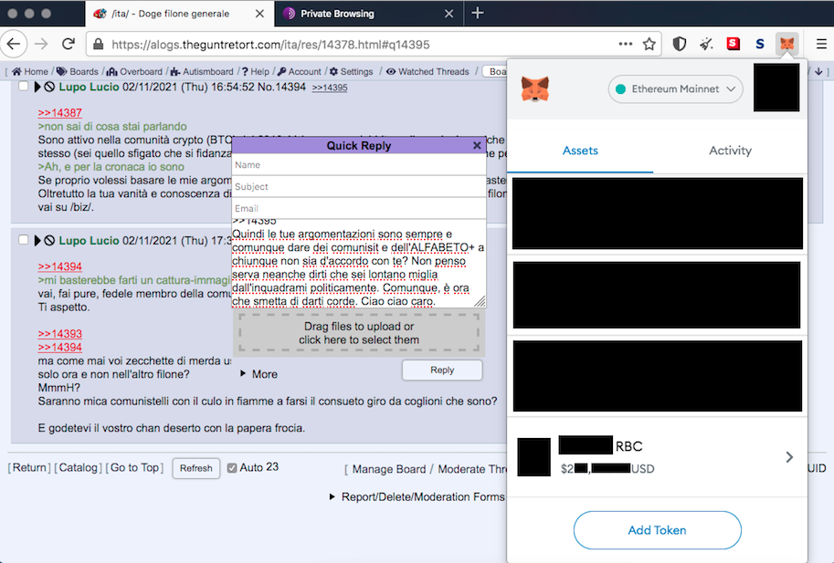Click the address bar padlock icon
The width and height of the screenshot is (834, 563).
tap(99, 44)
